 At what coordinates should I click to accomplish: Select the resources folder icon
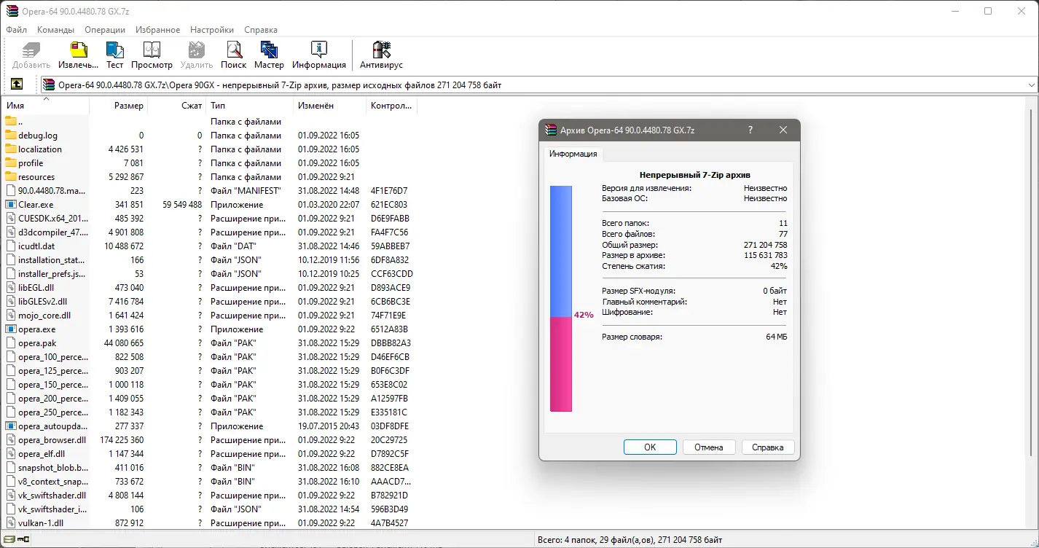[11, 177]
